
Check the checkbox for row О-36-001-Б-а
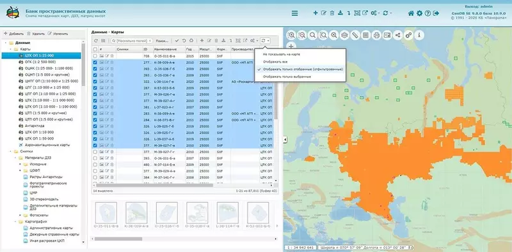(x=95, y=158)
